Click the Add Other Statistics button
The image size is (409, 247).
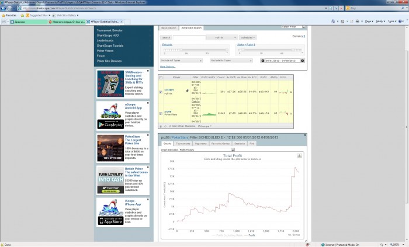[182, 126]
